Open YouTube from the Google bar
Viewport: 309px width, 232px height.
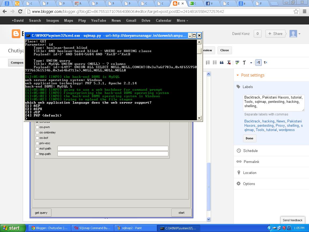[x=98, y=20]
